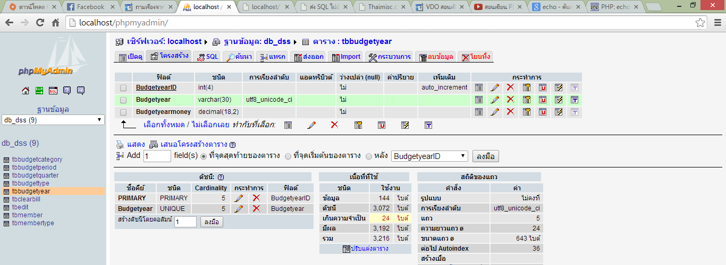Click ลงมือ button beside the BudgetyearID dropdown
Image resolution: width=726 pixels, height=265 pixels.
tap(485, 156)
